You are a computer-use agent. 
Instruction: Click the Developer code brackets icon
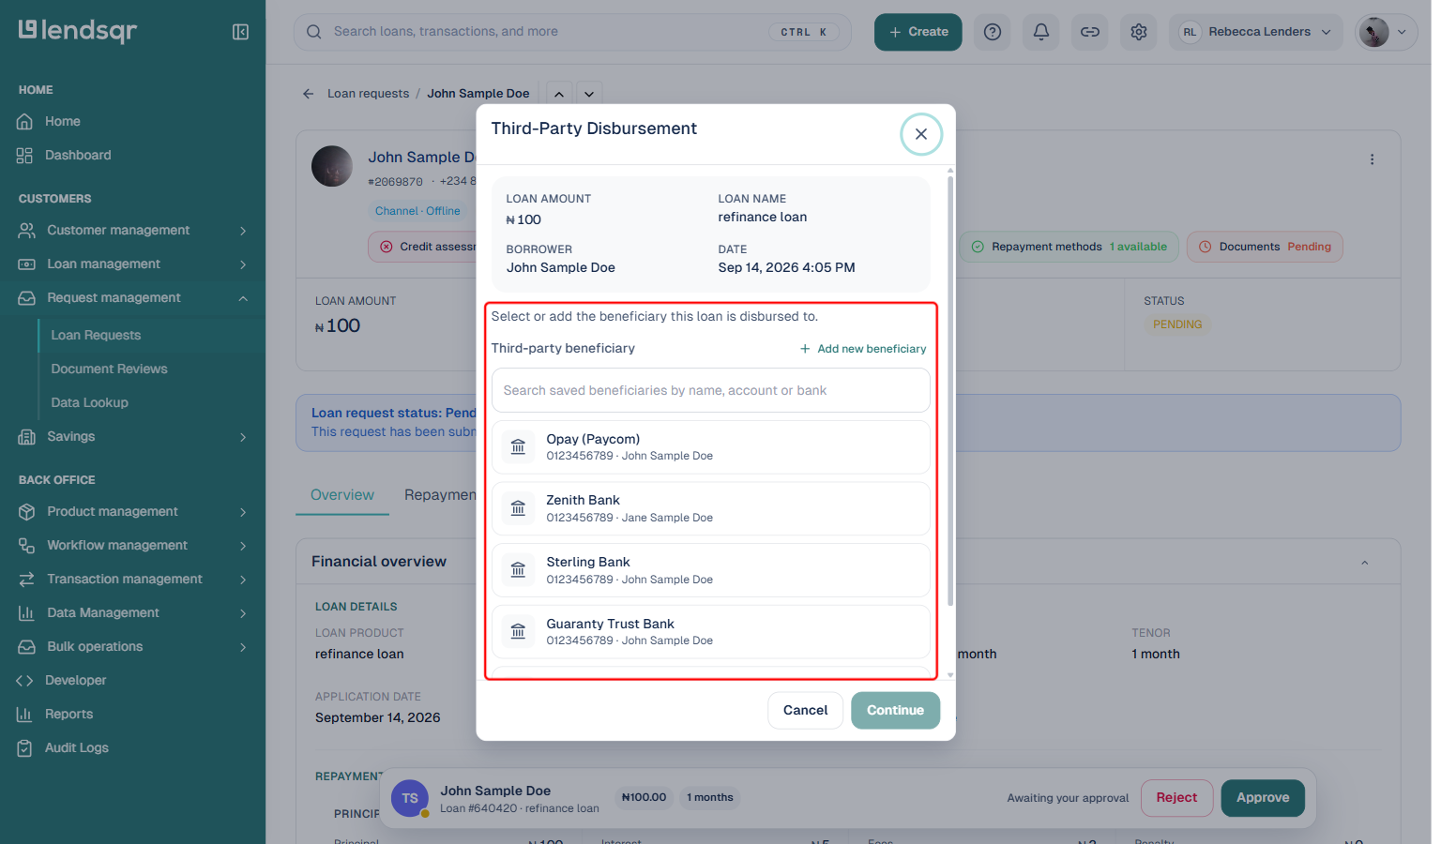[x=25, y=681]
